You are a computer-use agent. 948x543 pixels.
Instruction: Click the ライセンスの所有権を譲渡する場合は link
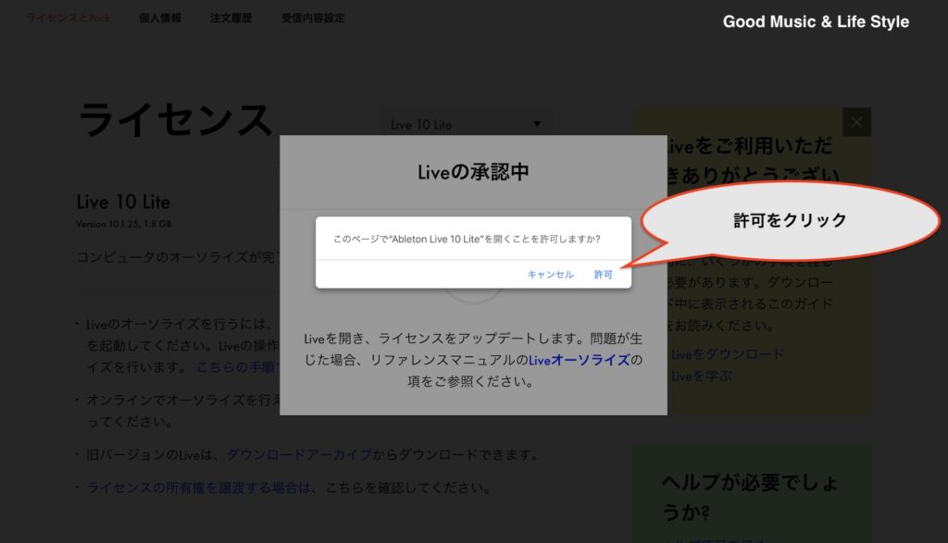click(x=200, y=487)
